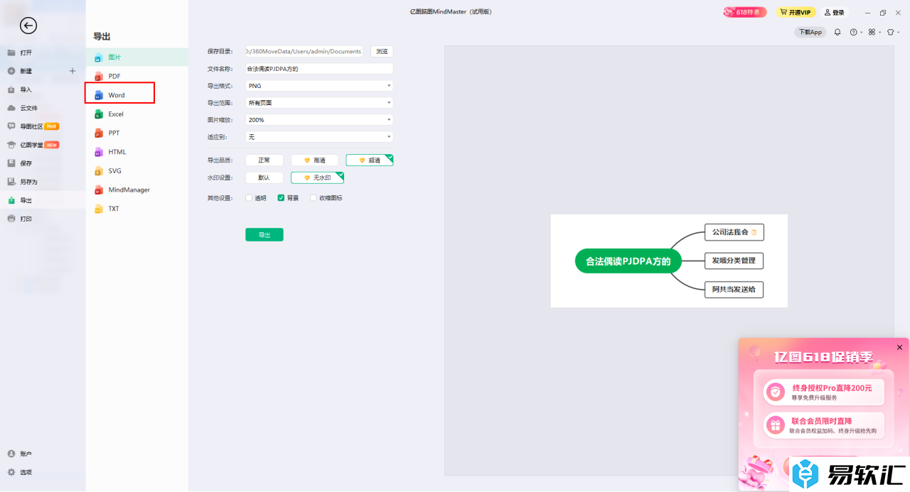Click the 下载App button

point(810,32)
